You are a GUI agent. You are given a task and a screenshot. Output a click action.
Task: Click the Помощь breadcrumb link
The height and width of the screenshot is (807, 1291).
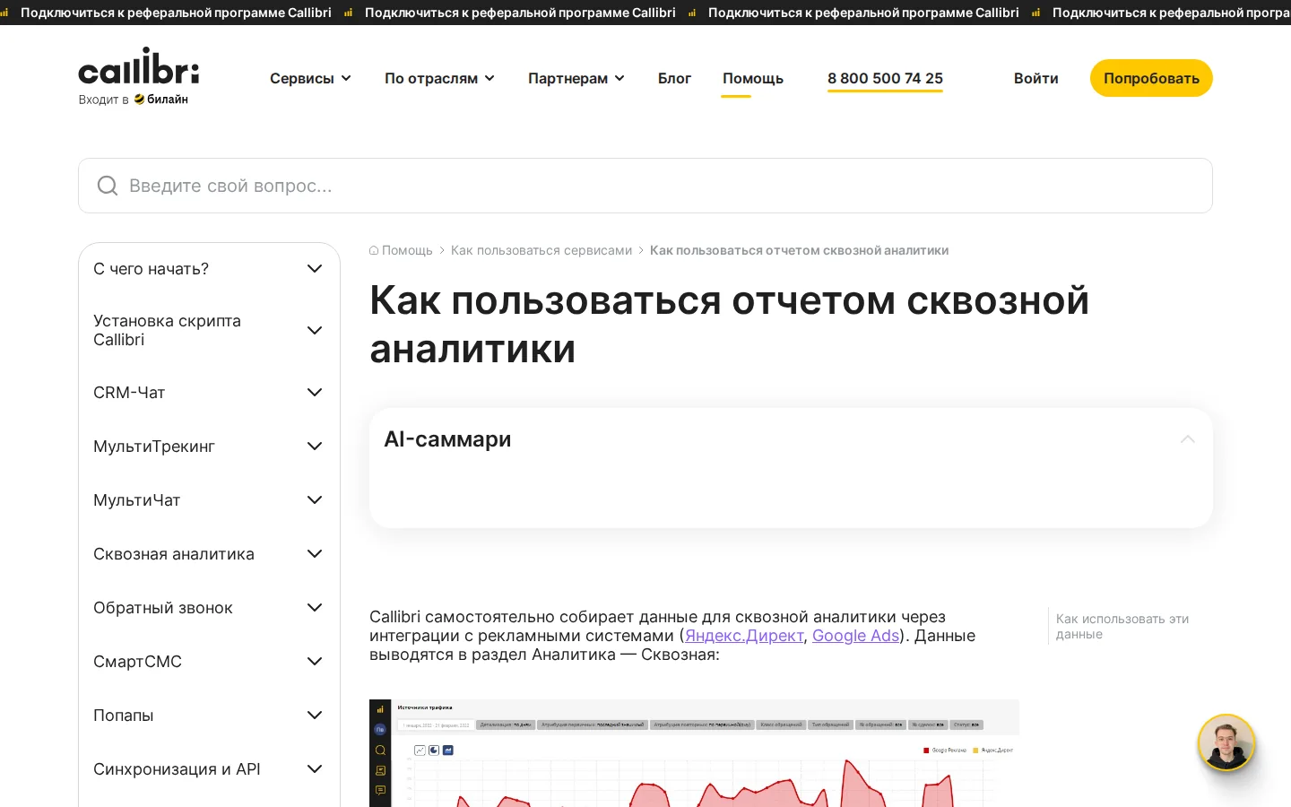(x=407, y=251)
